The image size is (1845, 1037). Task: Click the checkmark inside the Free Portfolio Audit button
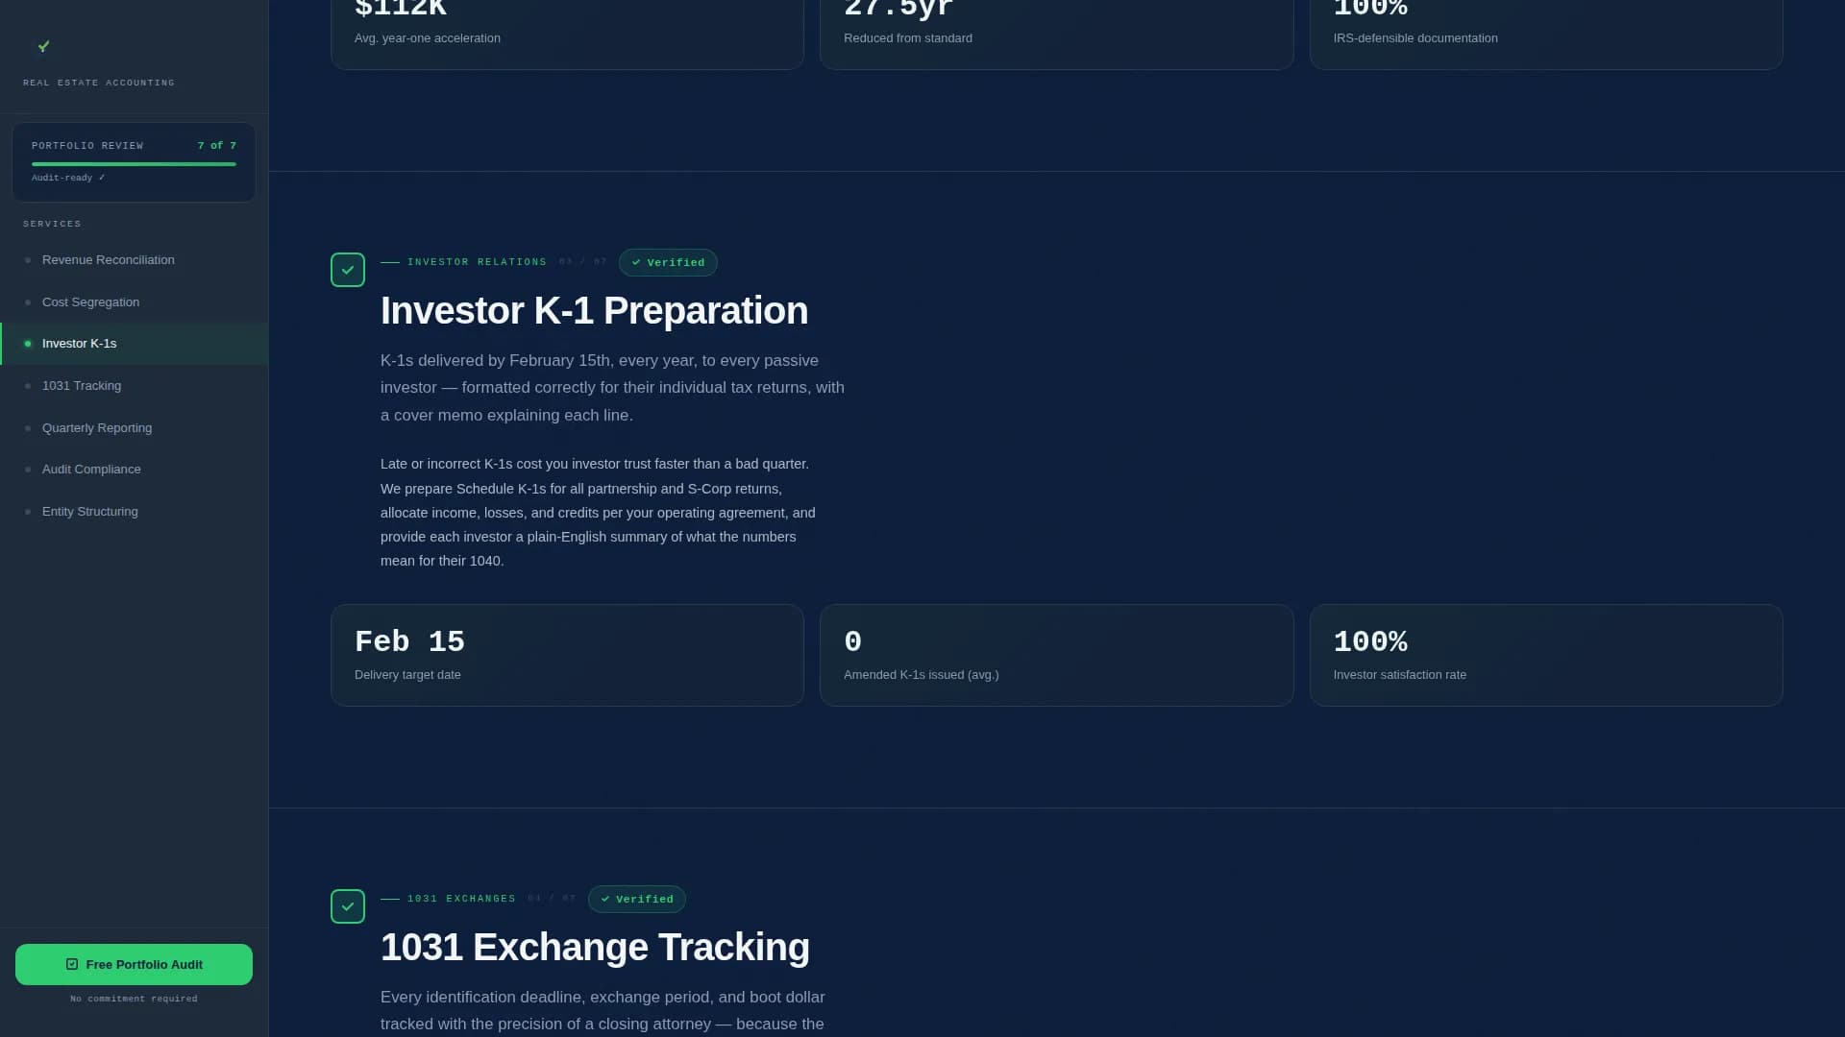point(72,964)
